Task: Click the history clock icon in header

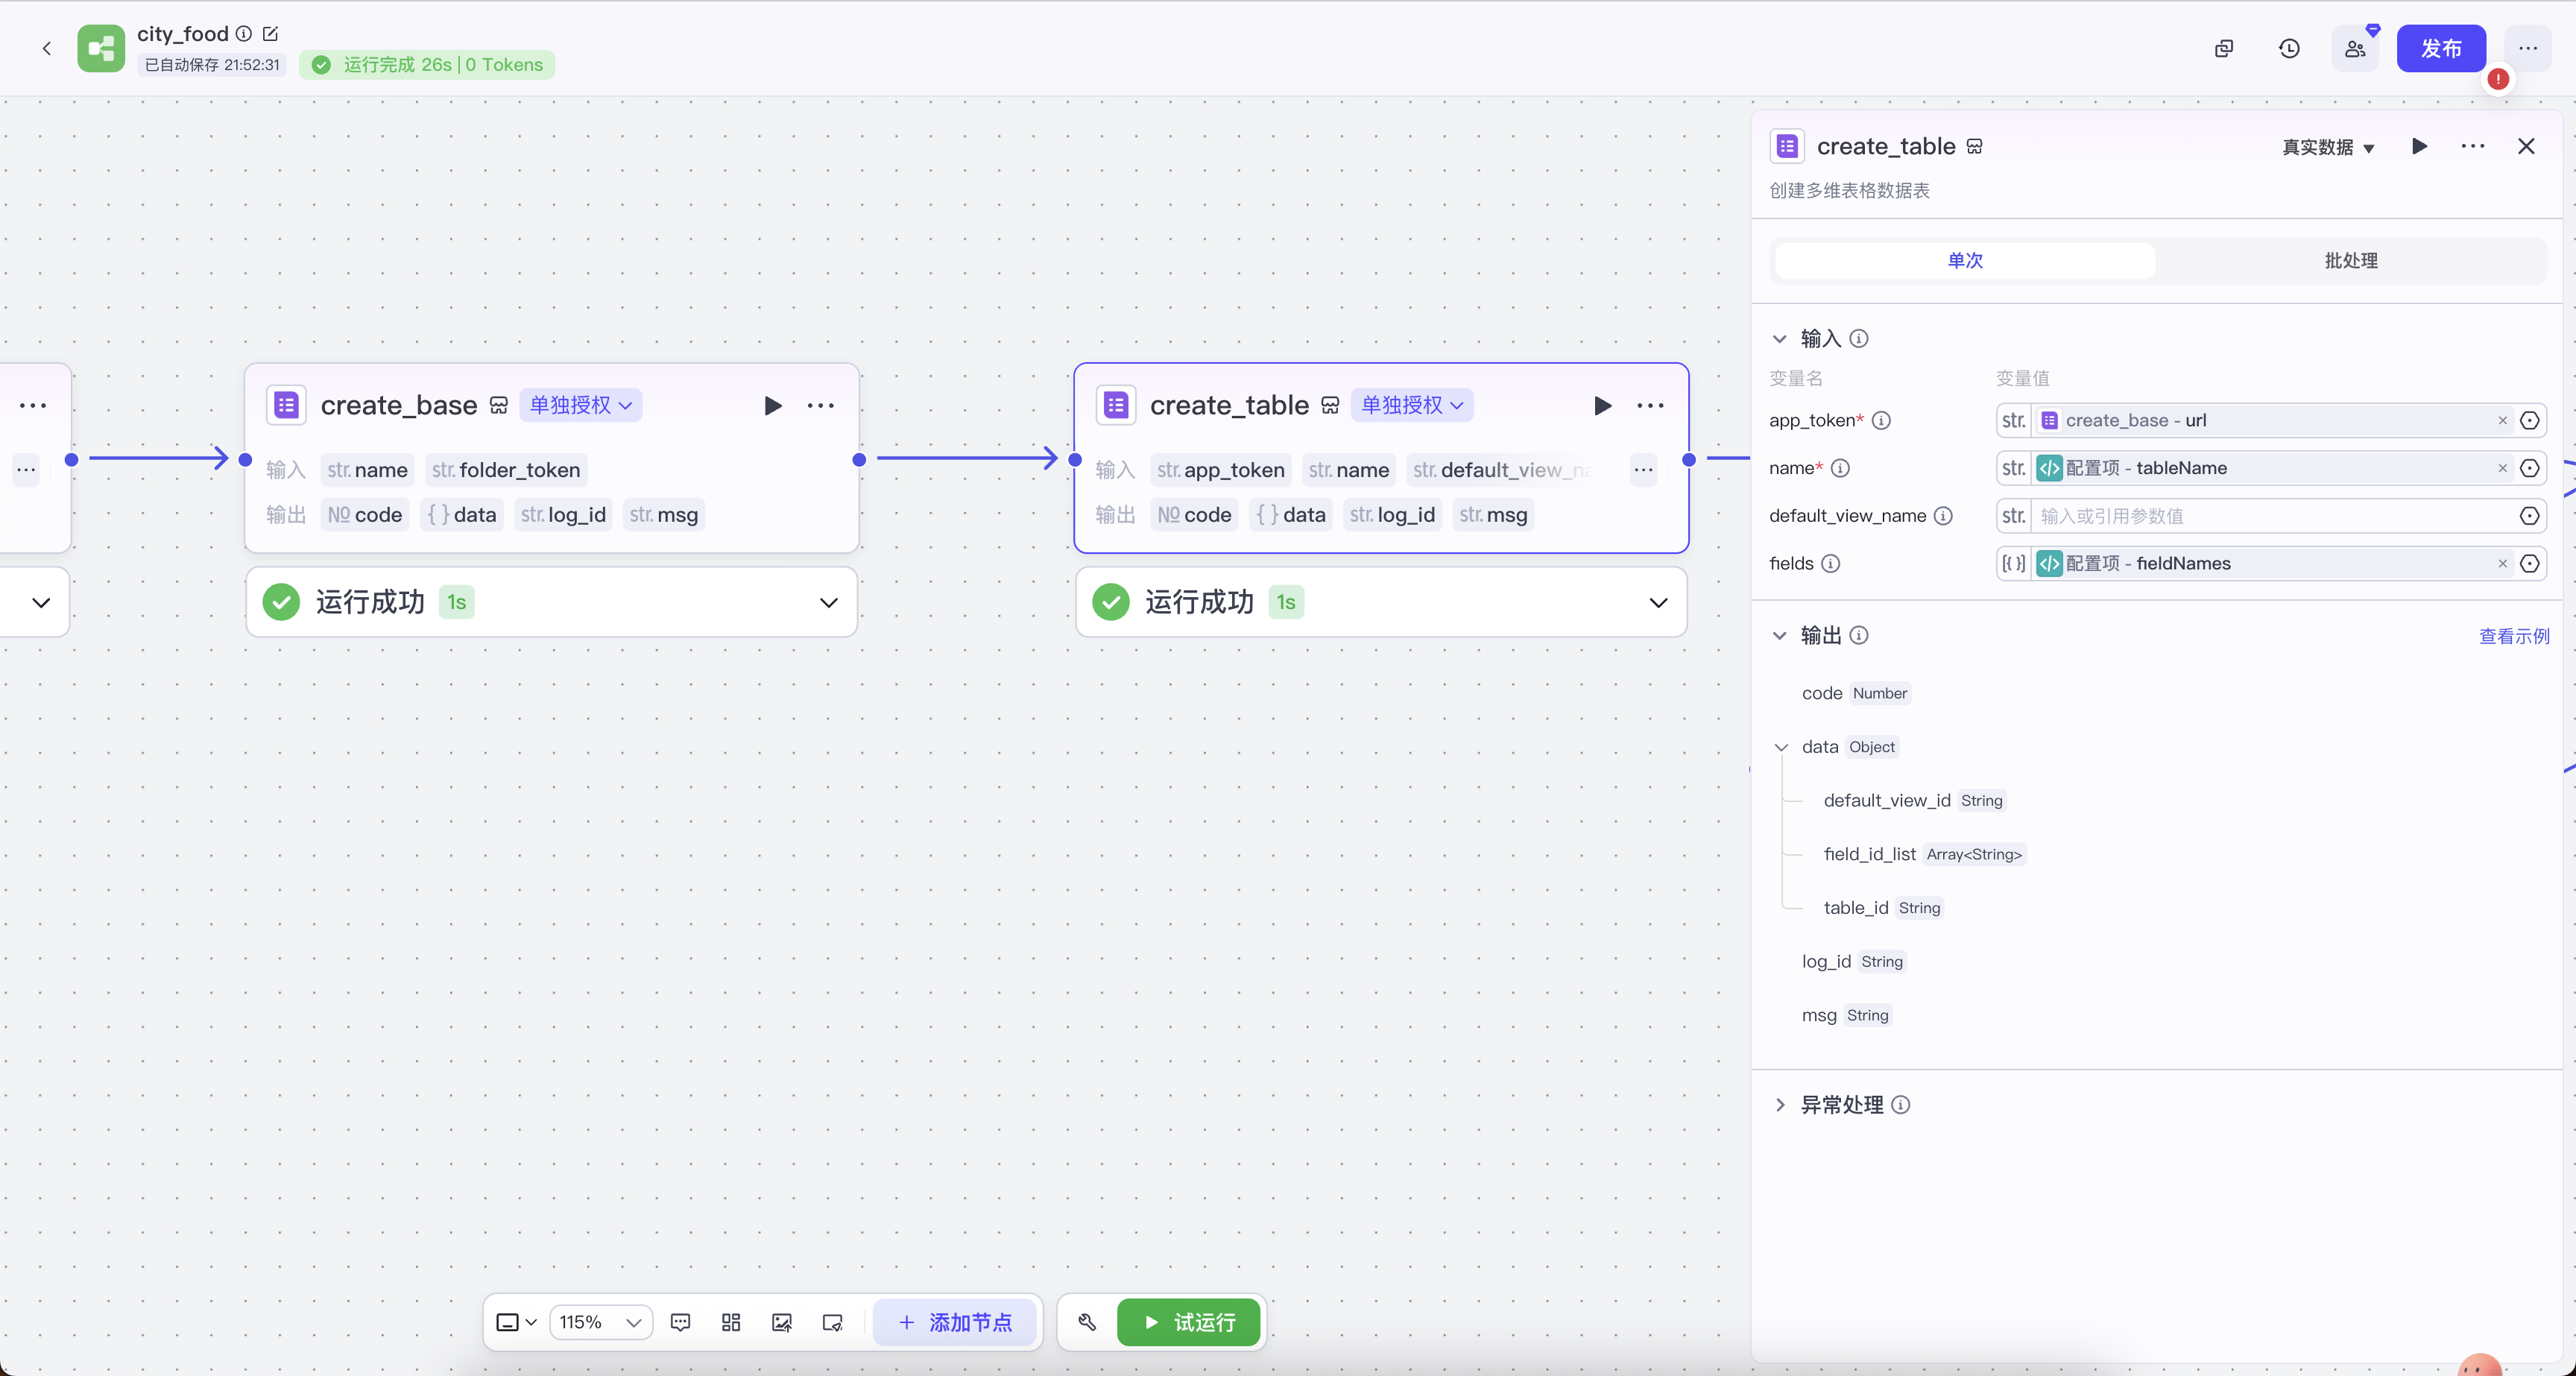Action: [2289, 48]
